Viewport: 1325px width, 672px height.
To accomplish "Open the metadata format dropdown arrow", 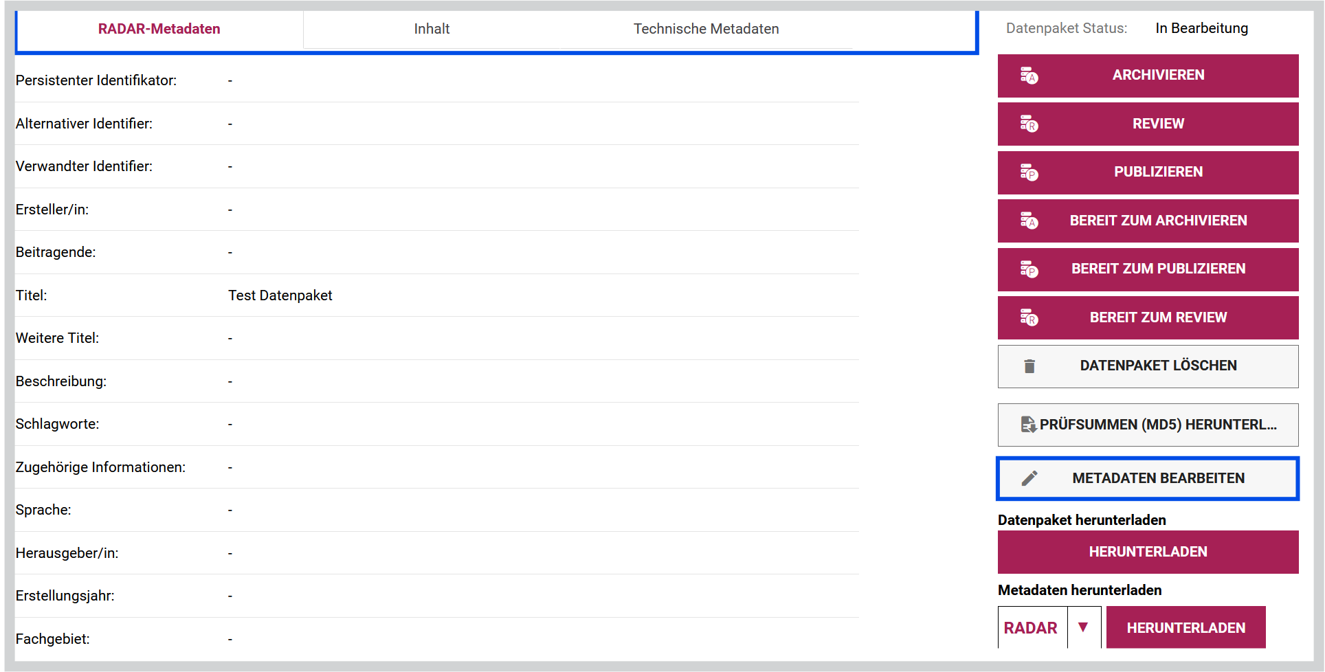I will [1084, 627].
